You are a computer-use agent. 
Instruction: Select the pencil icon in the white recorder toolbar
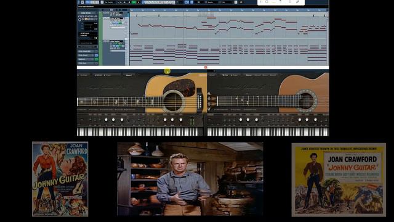[x=298, y=2]
